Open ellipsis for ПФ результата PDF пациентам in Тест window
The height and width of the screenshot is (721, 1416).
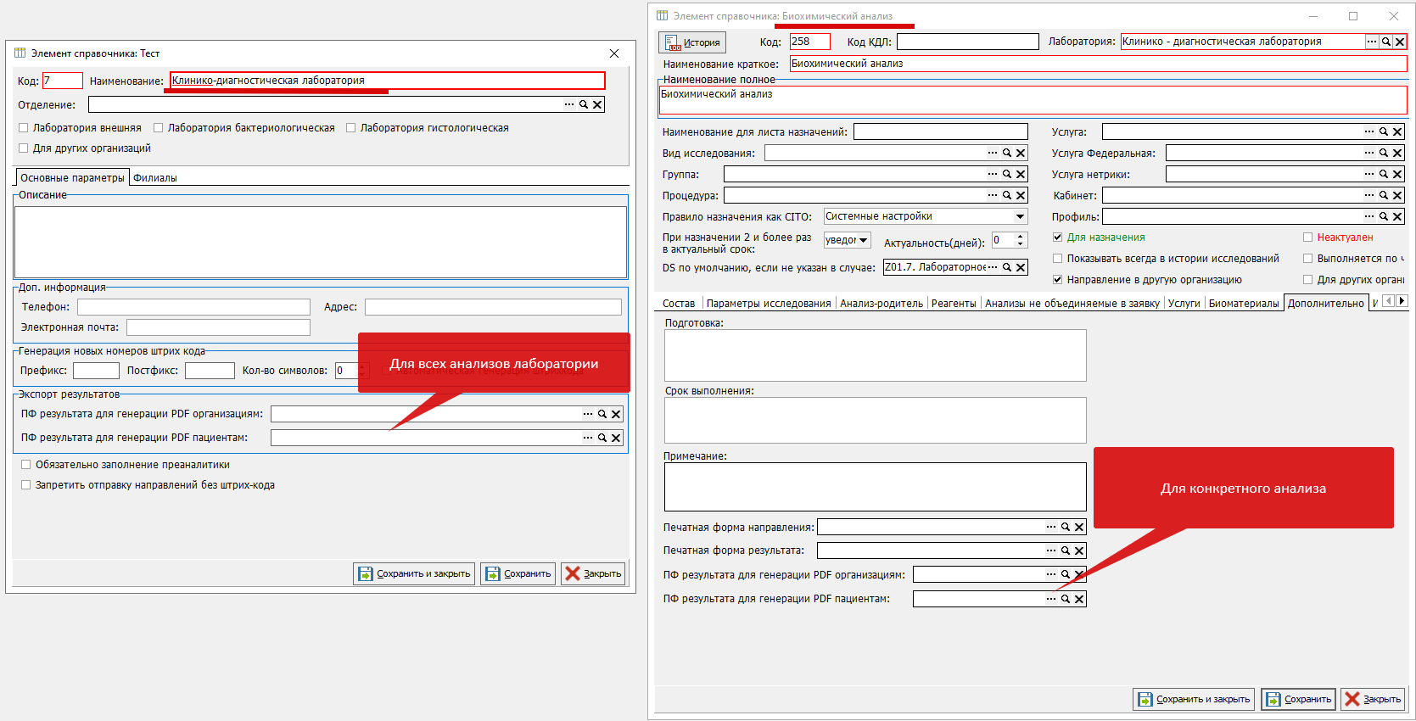click(x=587, y=438)
